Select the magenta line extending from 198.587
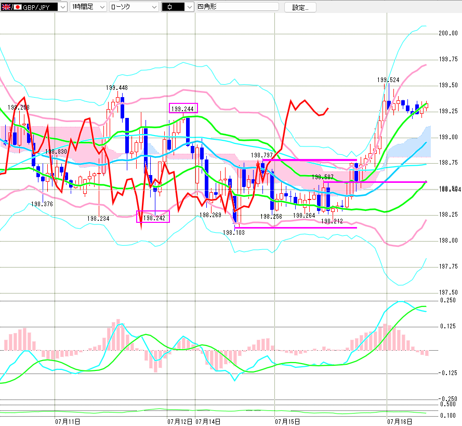462x426 pixels. 375,182
